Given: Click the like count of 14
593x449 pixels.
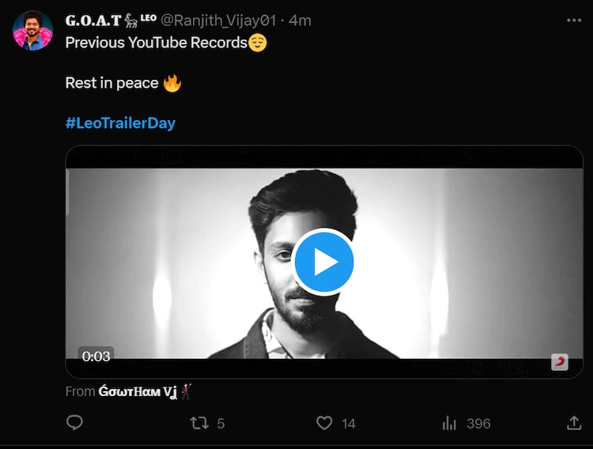Looking at the screenshot, I should click(x=349, y=424).
